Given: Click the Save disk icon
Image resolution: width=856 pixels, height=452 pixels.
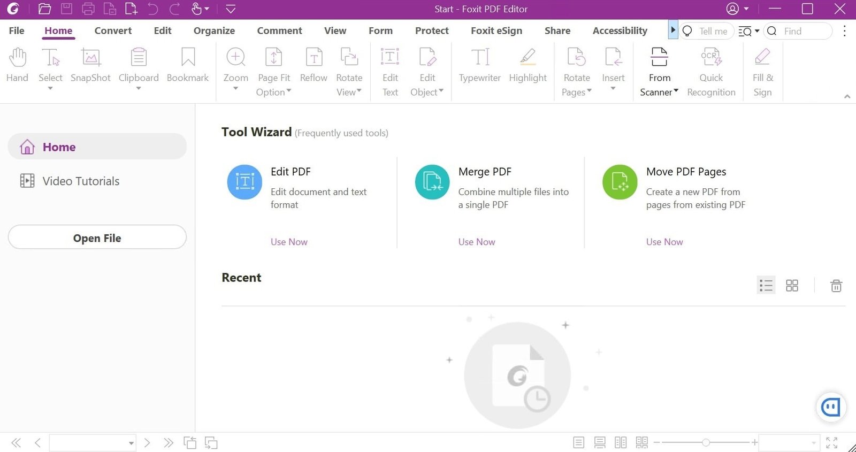Looking at the screenshot, I should [66, 9].
